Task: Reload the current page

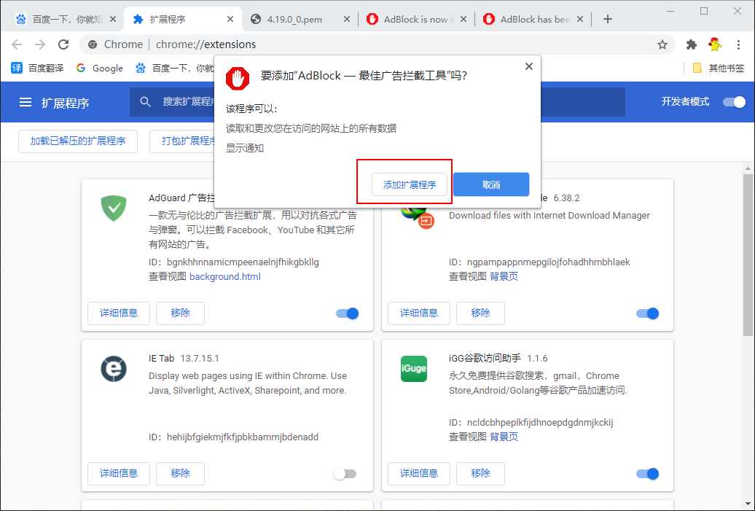Action: [63, 44]
